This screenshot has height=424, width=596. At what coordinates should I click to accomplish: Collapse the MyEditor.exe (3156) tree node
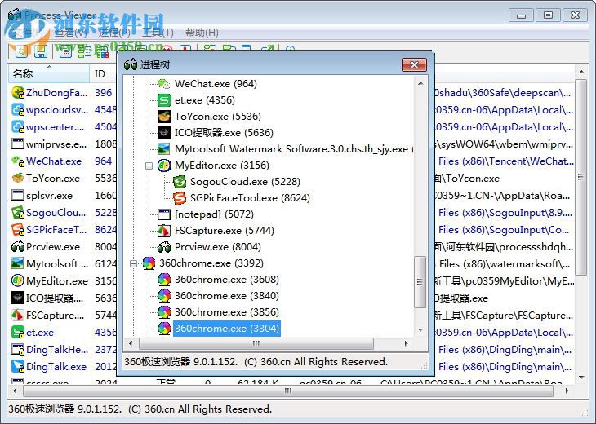[x=149, y=166]
